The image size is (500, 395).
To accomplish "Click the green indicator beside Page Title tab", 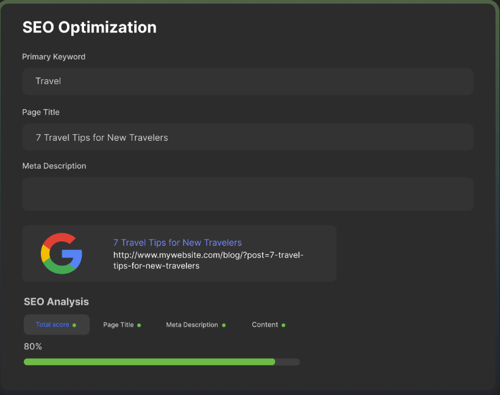I will pos(140,325).
